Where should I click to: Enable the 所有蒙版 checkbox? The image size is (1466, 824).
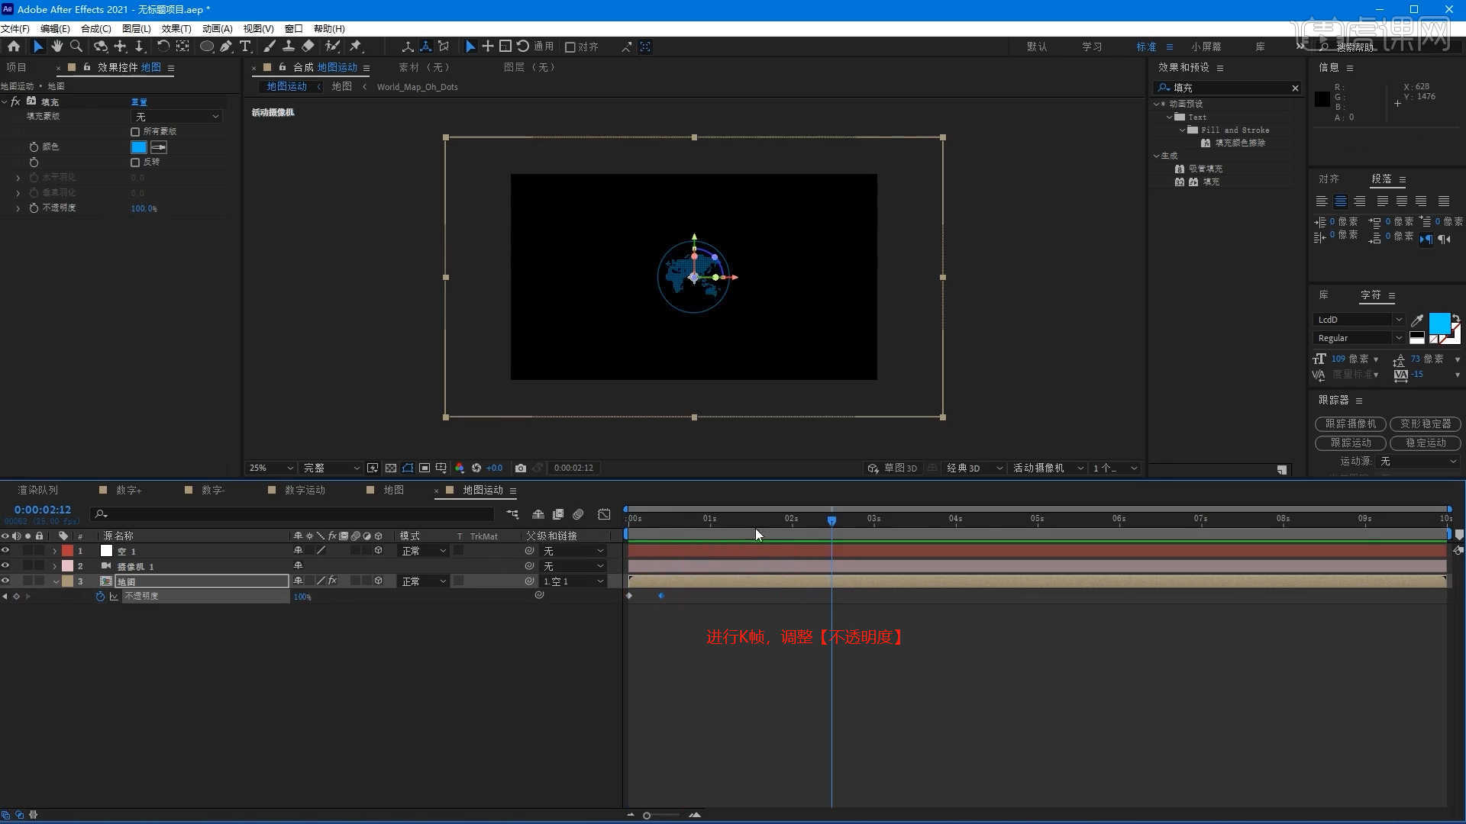(x=135, y=132)
